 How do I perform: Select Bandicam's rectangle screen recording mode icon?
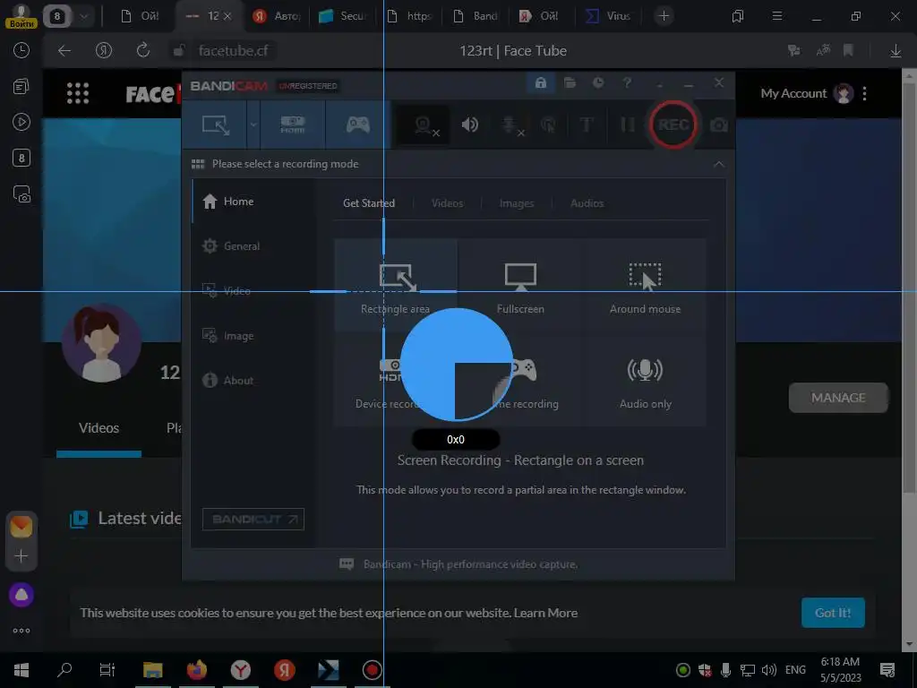pos(215,125)
